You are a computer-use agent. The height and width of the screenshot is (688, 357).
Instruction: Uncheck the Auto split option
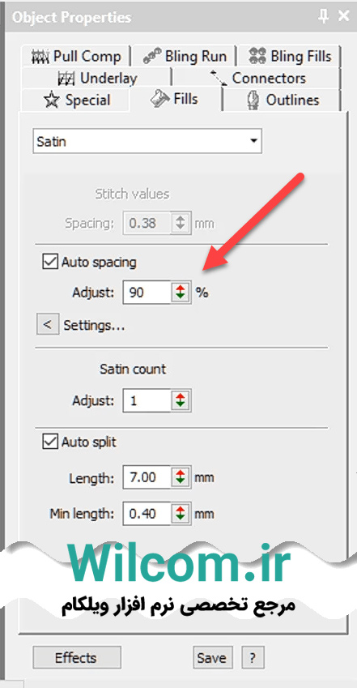[x=49, y=442]
